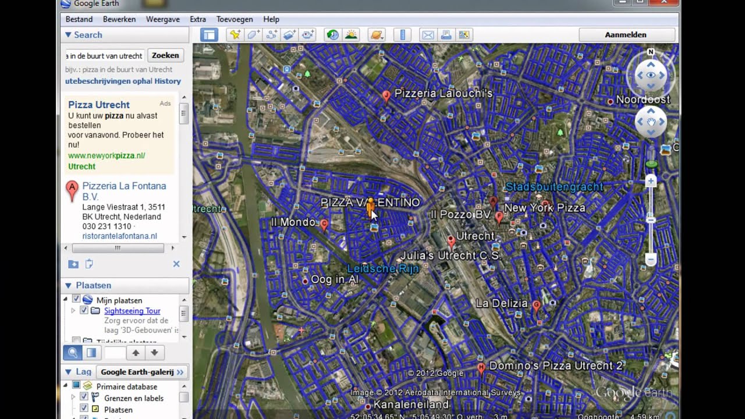Zoom out with the minus button
This screenshot has width=745, height=419.
click(x=651, y=260)
